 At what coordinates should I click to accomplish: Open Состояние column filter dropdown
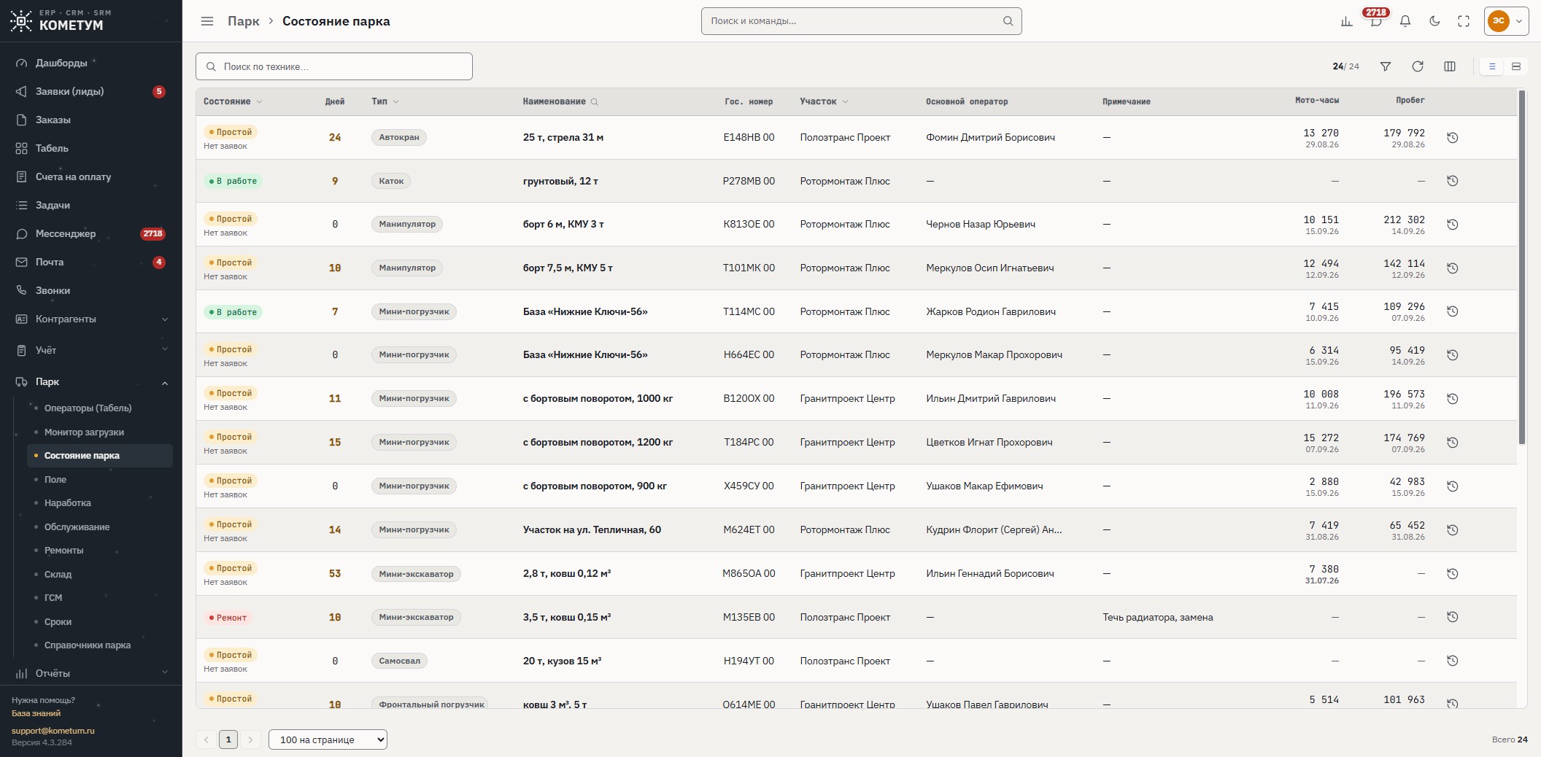click(x=260, y=102)
